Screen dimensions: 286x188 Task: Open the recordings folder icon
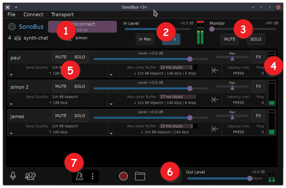[140, 176]
